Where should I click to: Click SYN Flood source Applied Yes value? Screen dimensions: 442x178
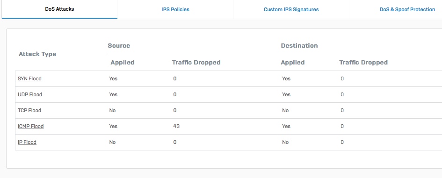point(113,78)
